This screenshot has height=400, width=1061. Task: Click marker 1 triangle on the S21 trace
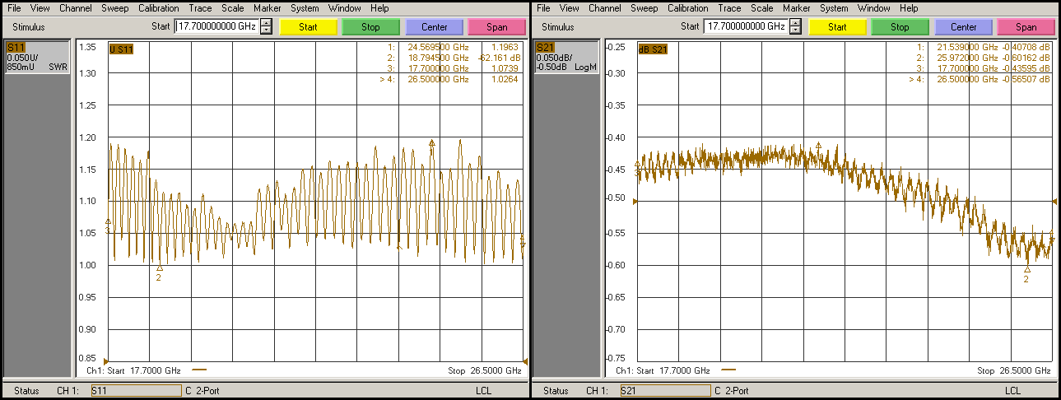[x=818, y=146]
